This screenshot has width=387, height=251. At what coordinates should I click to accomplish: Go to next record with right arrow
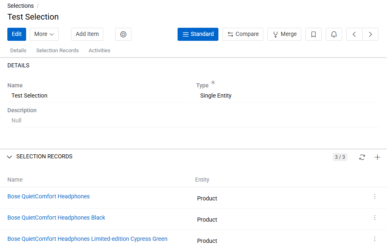tap(370, 34)
